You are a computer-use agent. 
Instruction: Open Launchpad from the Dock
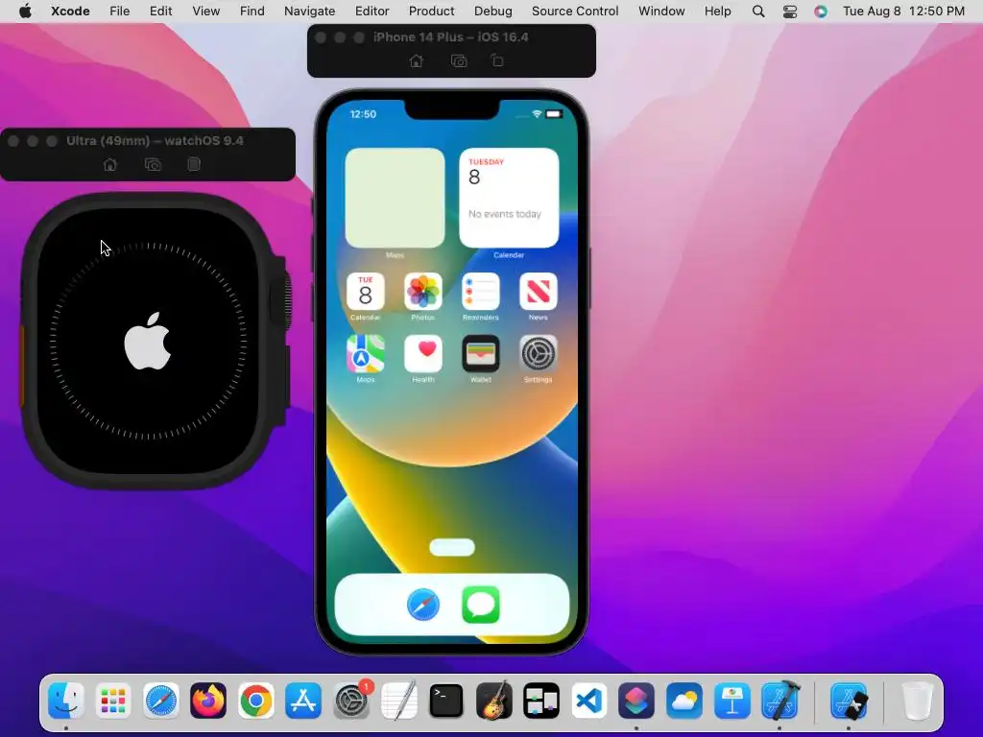point(113,700)
